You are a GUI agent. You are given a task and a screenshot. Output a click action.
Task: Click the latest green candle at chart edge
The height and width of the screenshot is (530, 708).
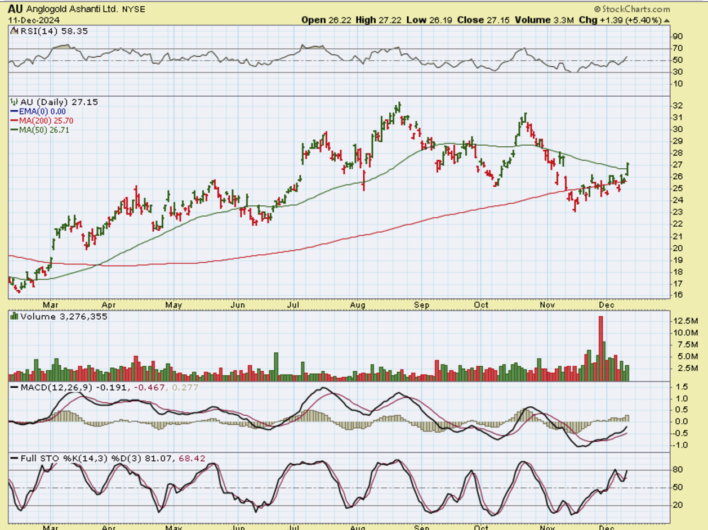pos(627,169)
